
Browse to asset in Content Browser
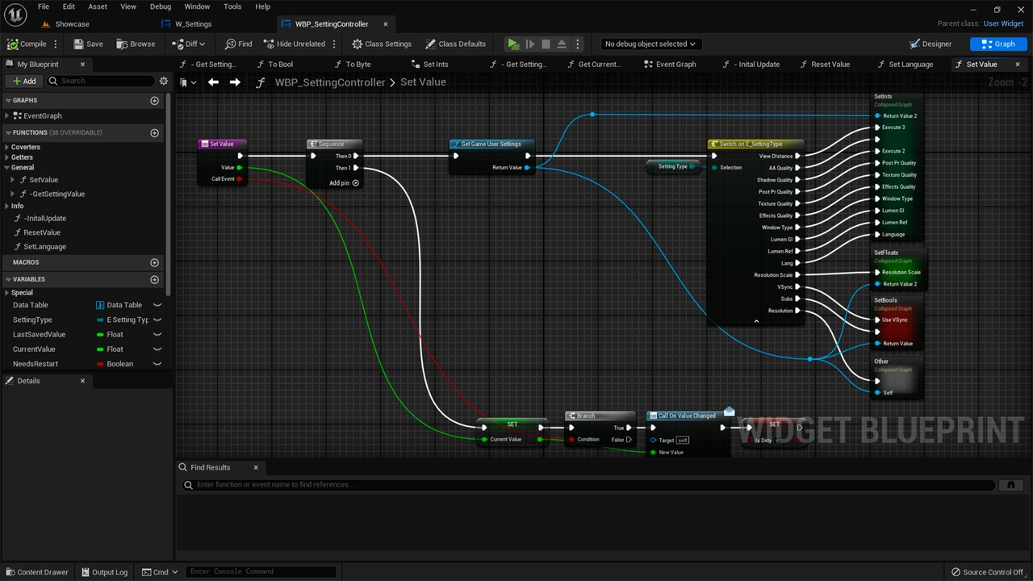pos(136,44)
